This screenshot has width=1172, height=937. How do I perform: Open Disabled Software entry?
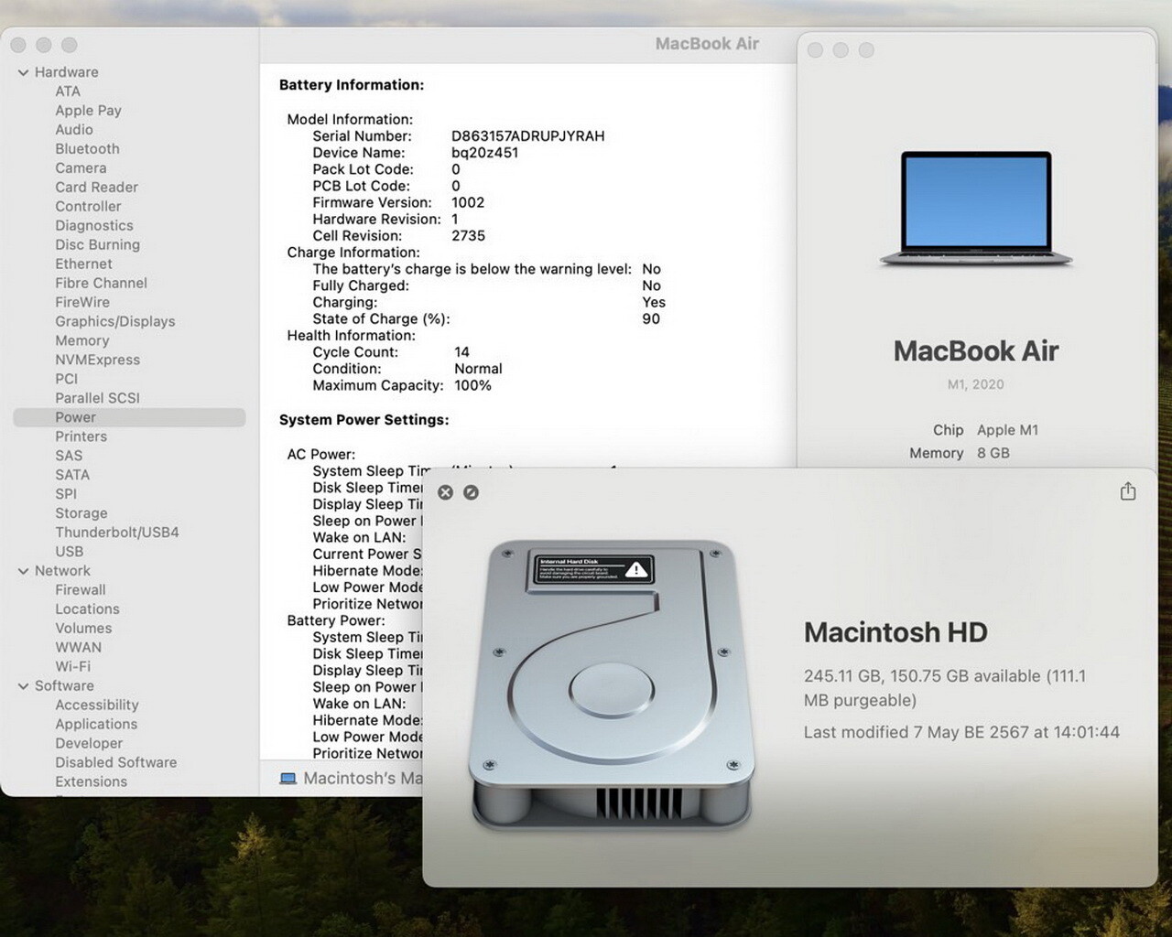116,764
